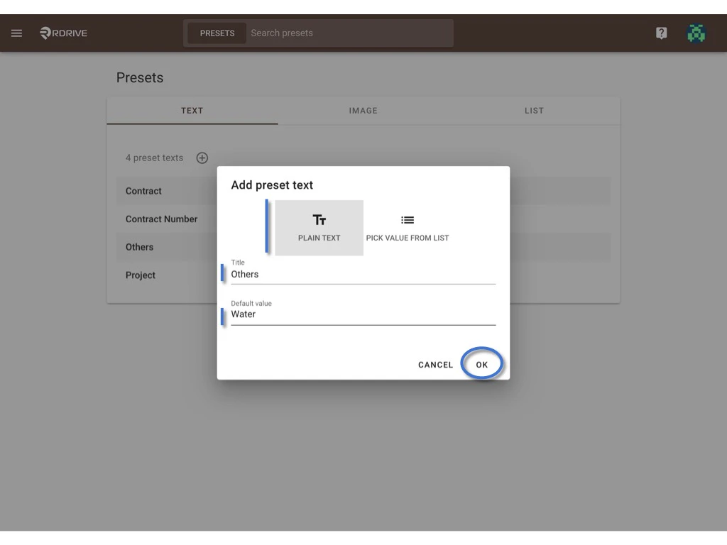727x545 pixels.
Task: Click the user avatar icon top right
Action: pos(696,33)
